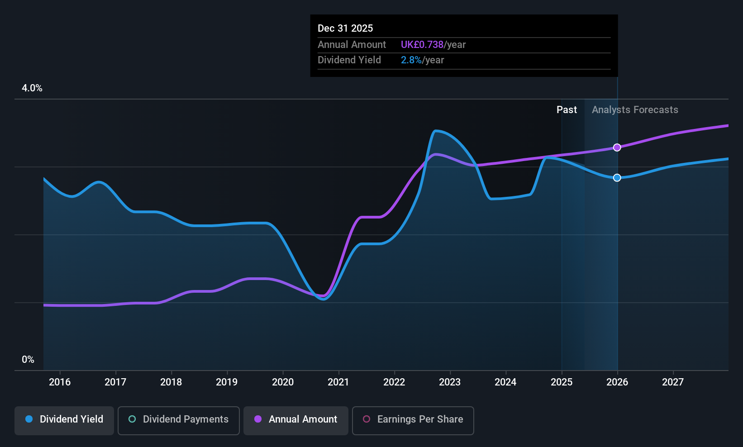This screenshot has height=447, width=743.
Task: Toggle the Earnings Per Share series
Action: (413, 420)
